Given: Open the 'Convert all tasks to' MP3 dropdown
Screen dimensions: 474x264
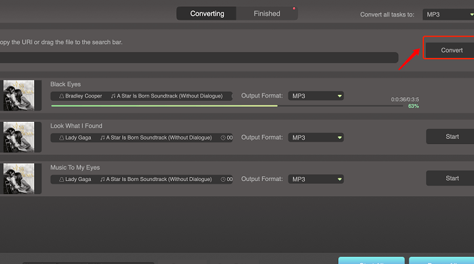Looking at the screenshot, I should (448, 14).
